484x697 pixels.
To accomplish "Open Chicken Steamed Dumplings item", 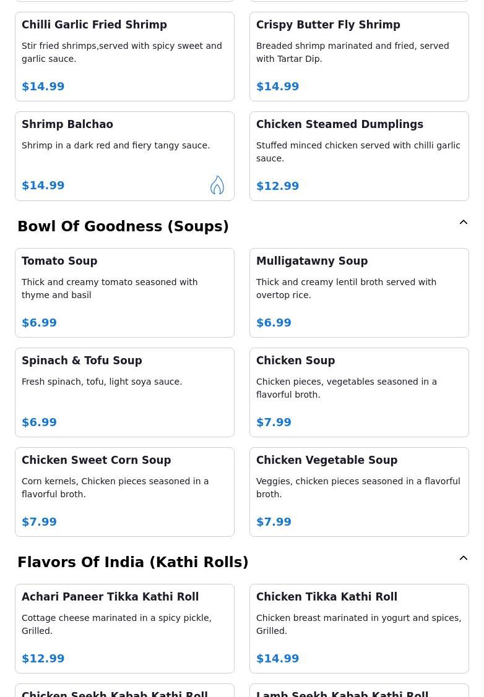I will [x=359, y=156].
